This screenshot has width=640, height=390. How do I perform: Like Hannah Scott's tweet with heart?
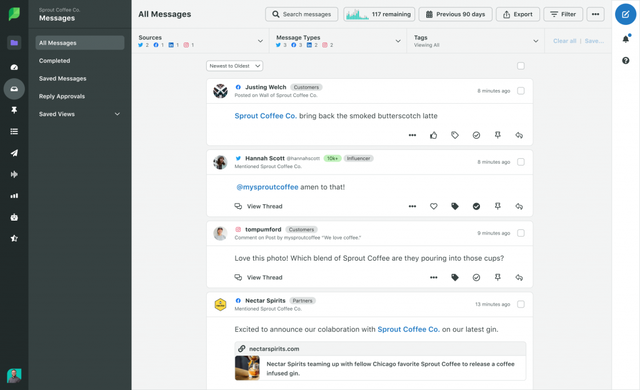coord(434,206)
